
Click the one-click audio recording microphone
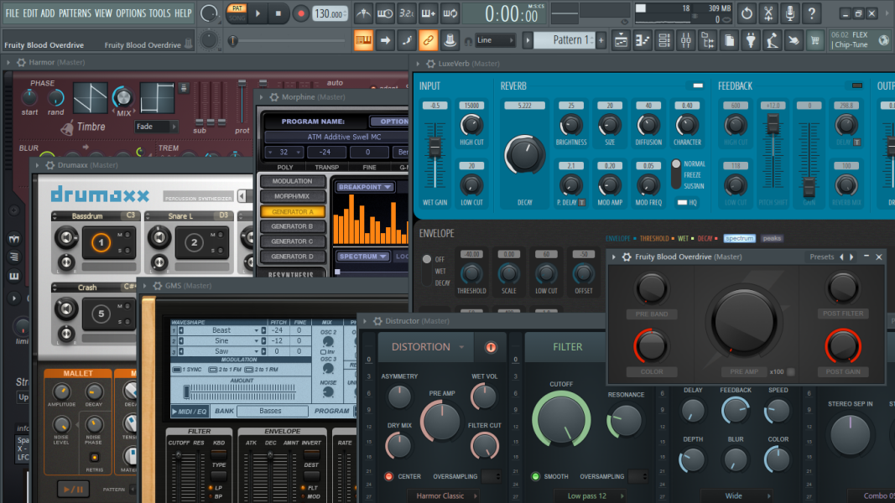click(790, 13)
